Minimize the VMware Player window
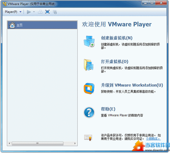The width and height of the screenshot is (170, 153). click(x=145, y=3)
